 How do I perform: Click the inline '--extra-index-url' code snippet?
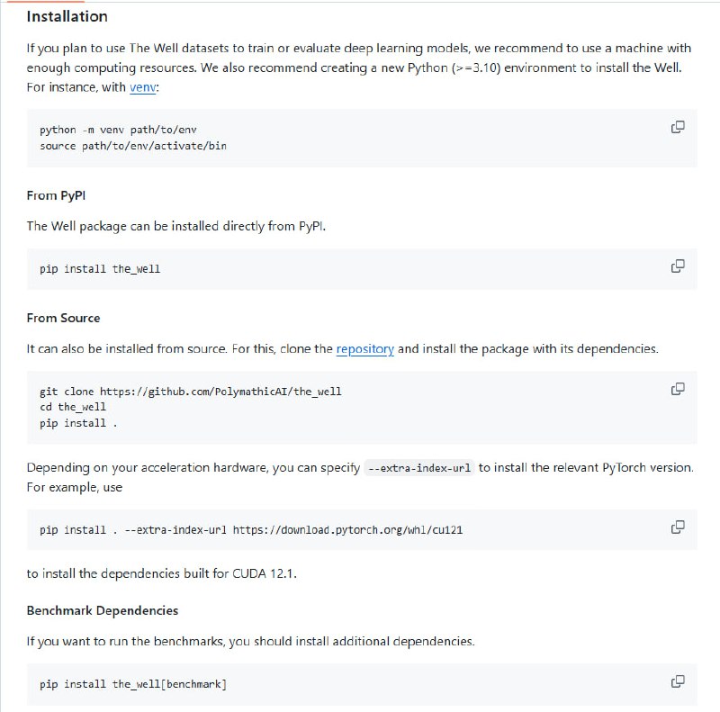[419, 469]
